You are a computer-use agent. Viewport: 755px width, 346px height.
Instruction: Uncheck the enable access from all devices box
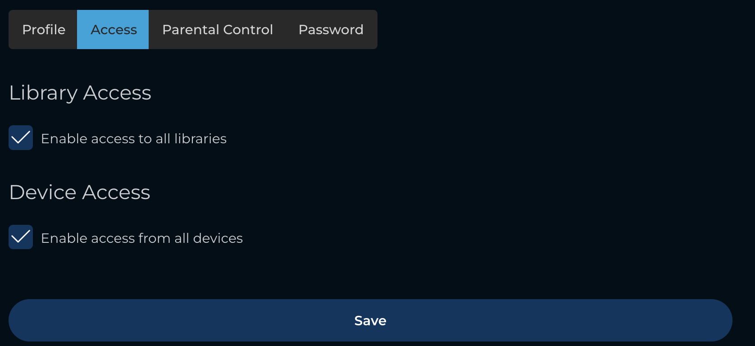[20, 237]
